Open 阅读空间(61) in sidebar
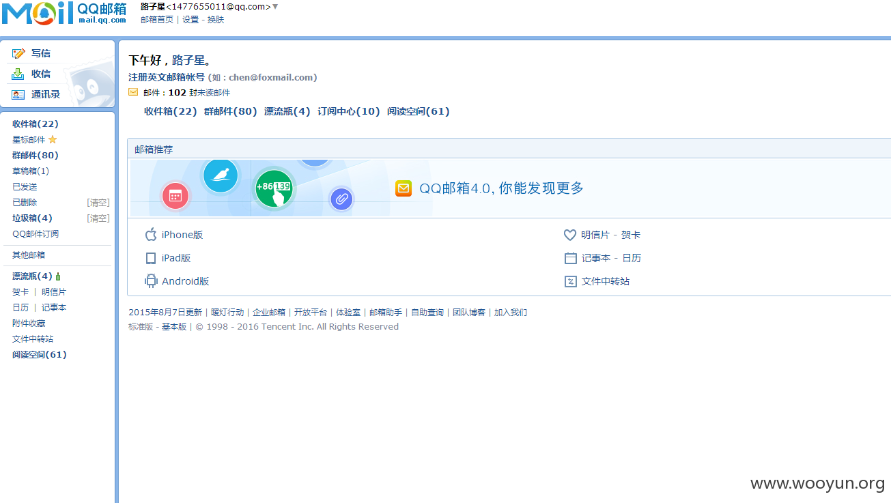The image size is (891, 503). coord(40,355)
